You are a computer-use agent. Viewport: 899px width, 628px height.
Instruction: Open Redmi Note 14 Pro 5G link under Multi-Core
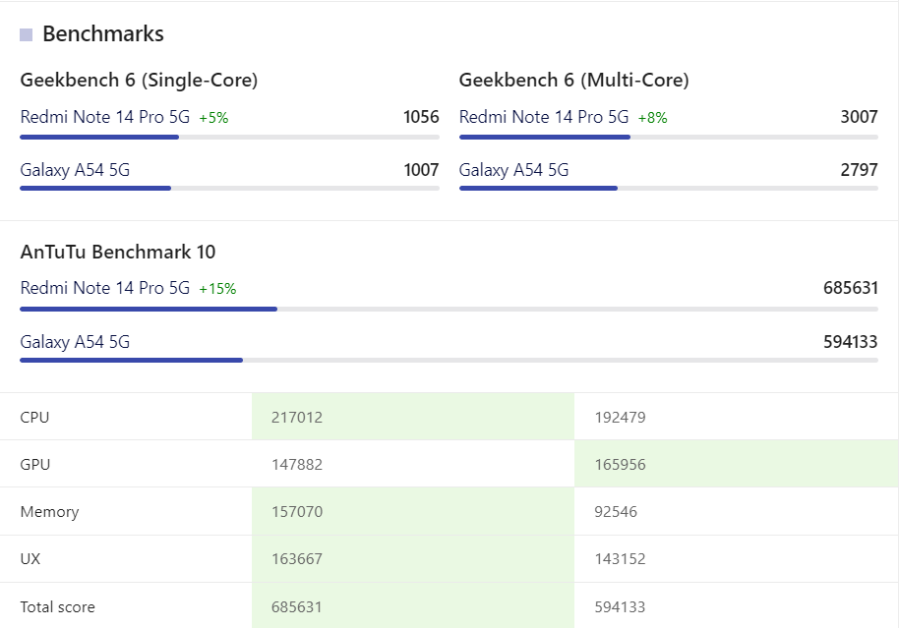point(544,117)
